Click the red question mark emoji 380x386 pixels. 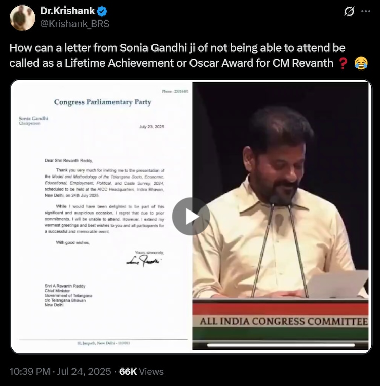click(x=343, y=63)
